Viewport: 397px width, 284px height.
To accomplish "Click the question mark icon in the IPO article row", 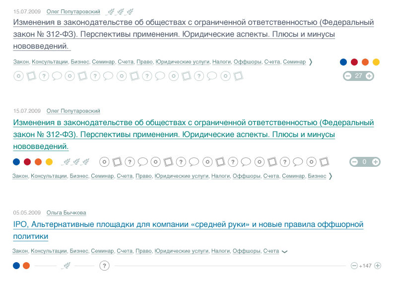I will tap(104, 266).
